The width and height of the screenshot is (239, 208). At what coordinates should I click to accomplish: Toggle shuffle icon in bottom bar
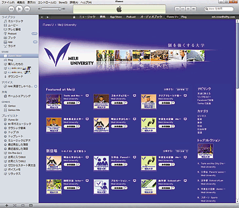click(x=14, y=205)
